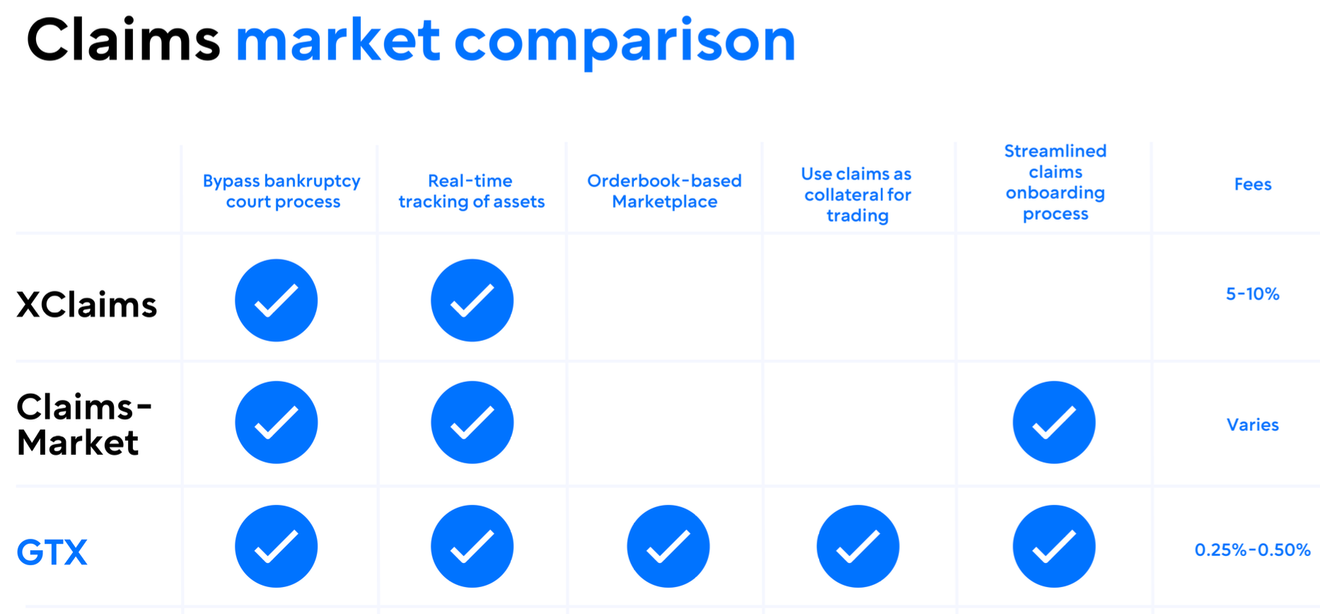Select Real-time tracking of assets header
This screenshot has height=614, width=1320.
tap(471, 191)
